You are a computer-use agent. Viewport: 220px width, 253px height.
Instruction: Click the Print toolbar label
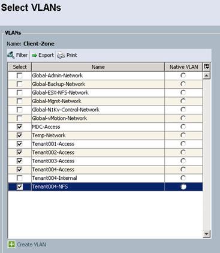click(x=71, y=55)
